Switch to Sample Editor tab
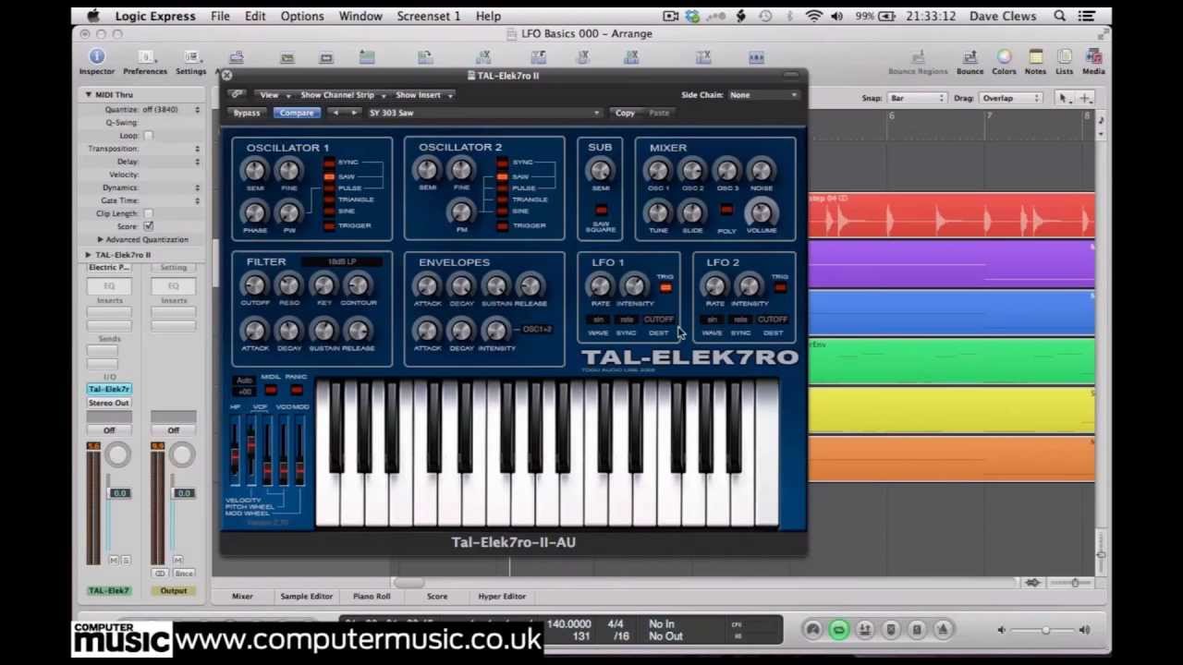The image size is (1183, 665). [307, 597]
